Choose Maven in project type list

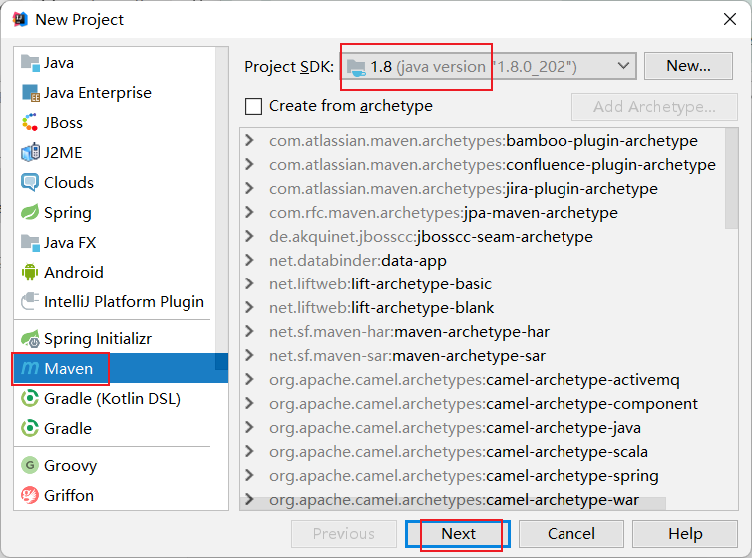[121, 368]
